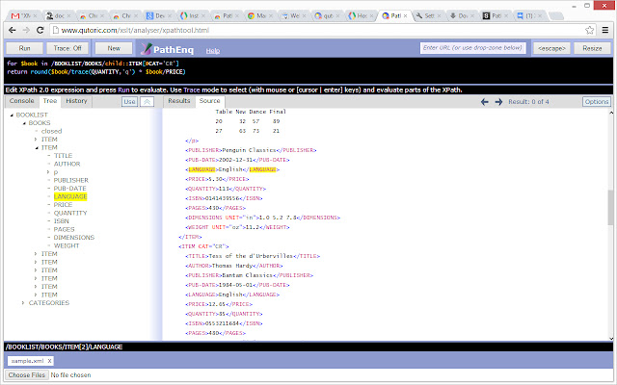The image size is (617, 385).
Task: Select the AUTHOR node in the tree
Action: tap(67, 164)
